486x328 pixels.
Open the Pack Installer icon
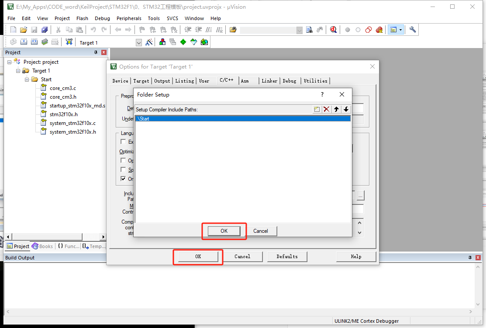[x=204, y=42]
